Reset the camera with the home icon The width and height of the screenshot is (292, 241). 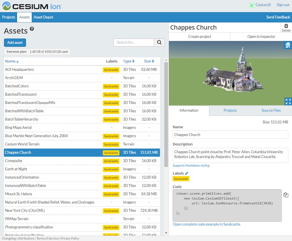coord(288,45)
